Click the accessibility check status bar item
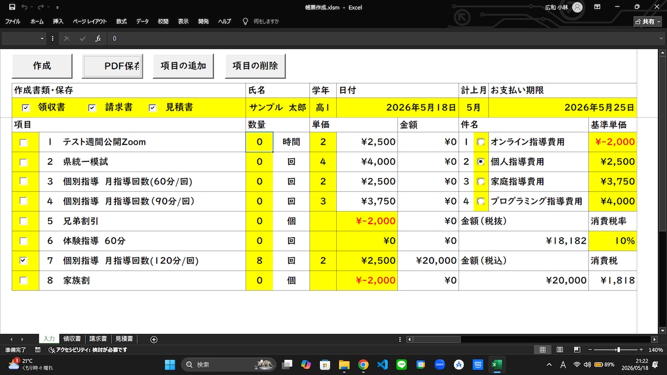 pos(87,350)
